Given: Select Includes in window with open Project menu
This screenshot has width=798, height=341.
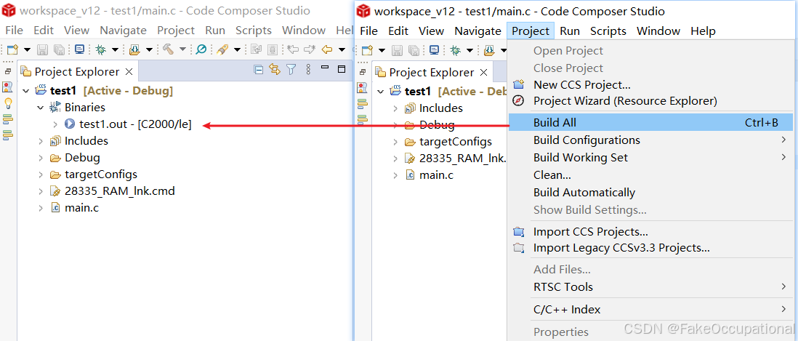Looking at the screenshot, I should [440, 108].
